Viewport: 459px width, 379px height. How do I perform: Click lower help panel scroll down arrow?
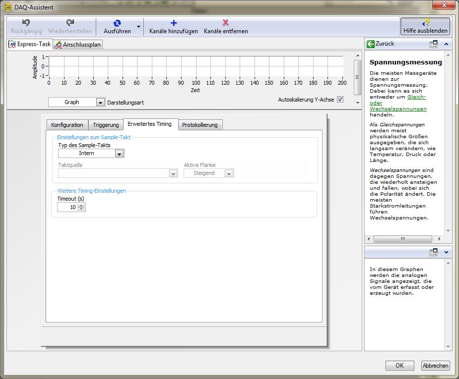(448, 347)
